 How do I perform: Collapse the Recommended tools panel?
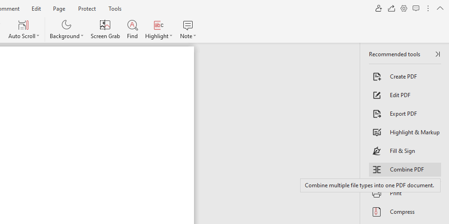point(437,54)
